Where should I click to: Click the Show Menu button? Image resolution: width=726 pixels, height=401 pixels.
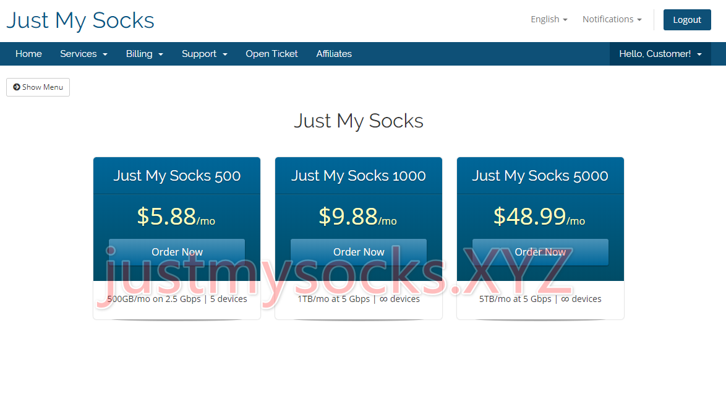(38, 87)
